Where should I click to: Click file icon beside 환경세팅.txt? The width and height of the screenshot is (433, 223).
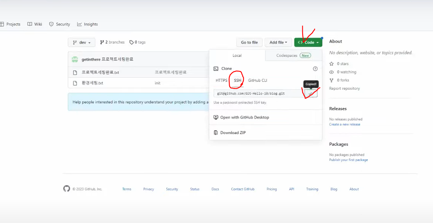click(x=75, y=83)
